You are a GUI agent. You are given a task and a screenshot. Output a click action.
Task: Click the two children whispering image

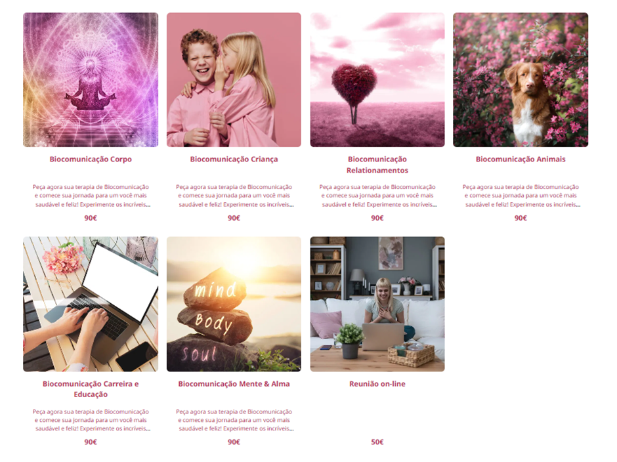click(x=234, y=80)
